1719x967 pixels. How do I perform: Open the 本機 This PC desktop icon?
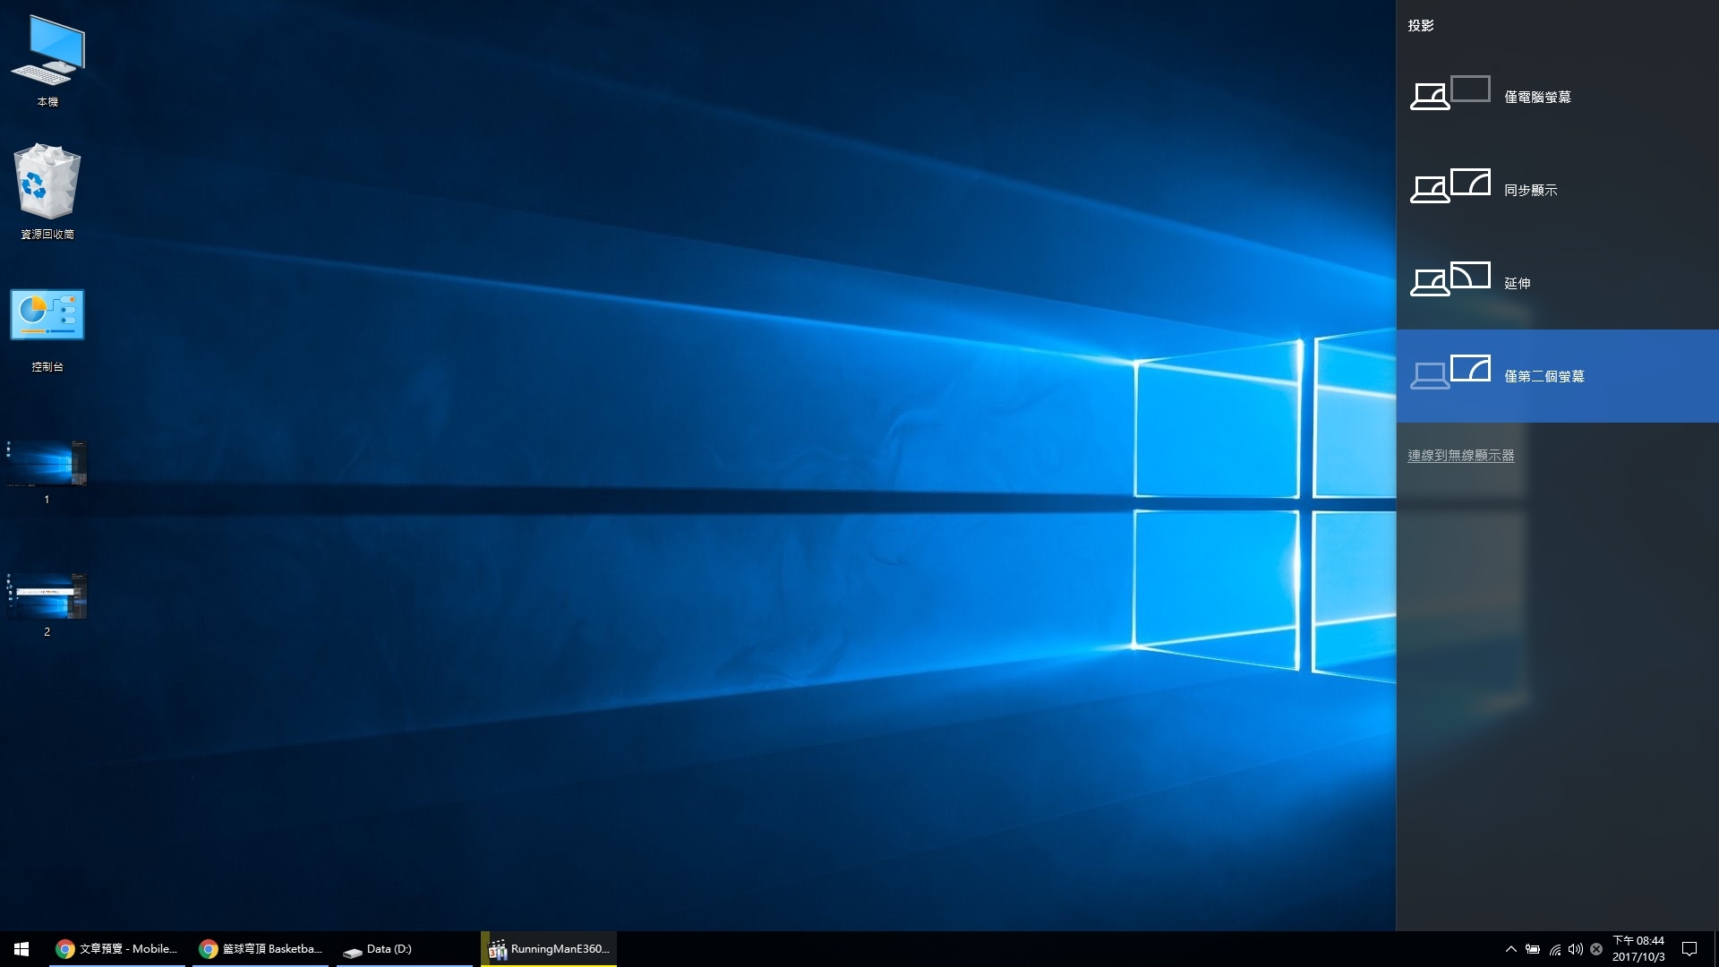[x=47, y=61]
